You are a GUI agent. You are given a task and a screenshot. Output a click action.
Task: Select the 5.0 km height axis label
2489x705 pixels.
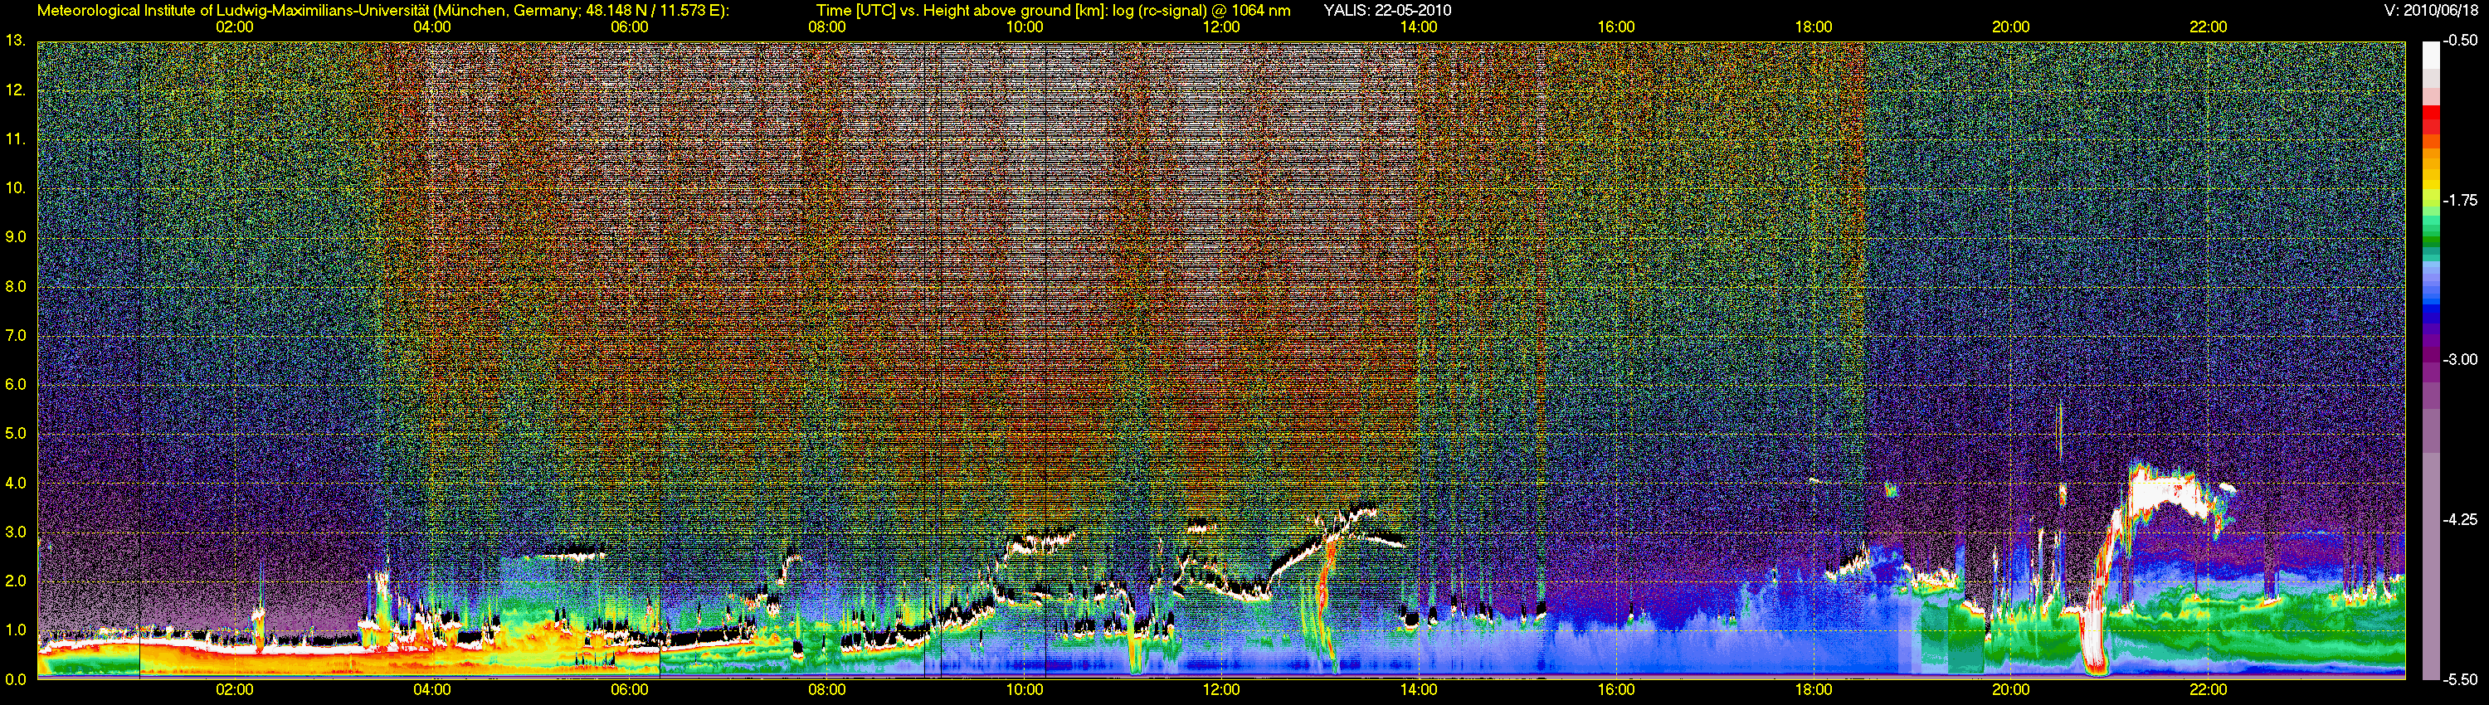click(16, 434)
